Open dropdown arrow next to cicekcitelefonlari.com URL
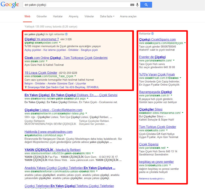This screenshot has width=205, height=189. (x=97, y=171)
